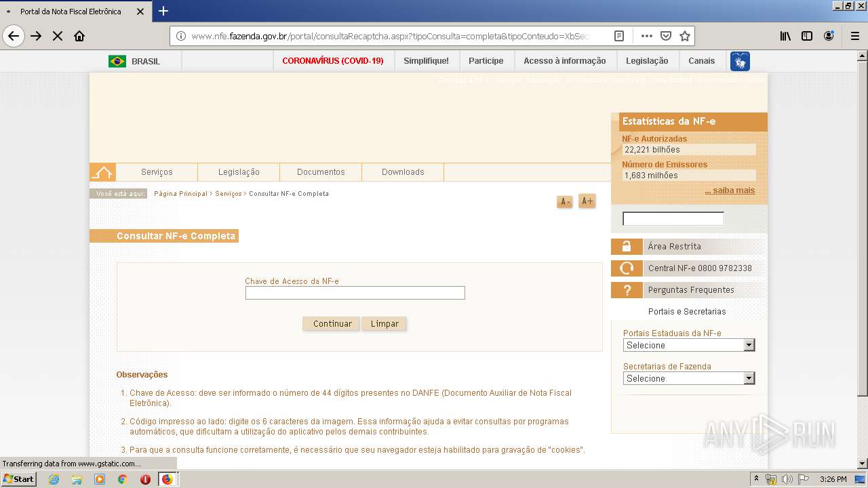868x488 pixels.
Task: Click the portal home house icon
Action: click(102, 172)
